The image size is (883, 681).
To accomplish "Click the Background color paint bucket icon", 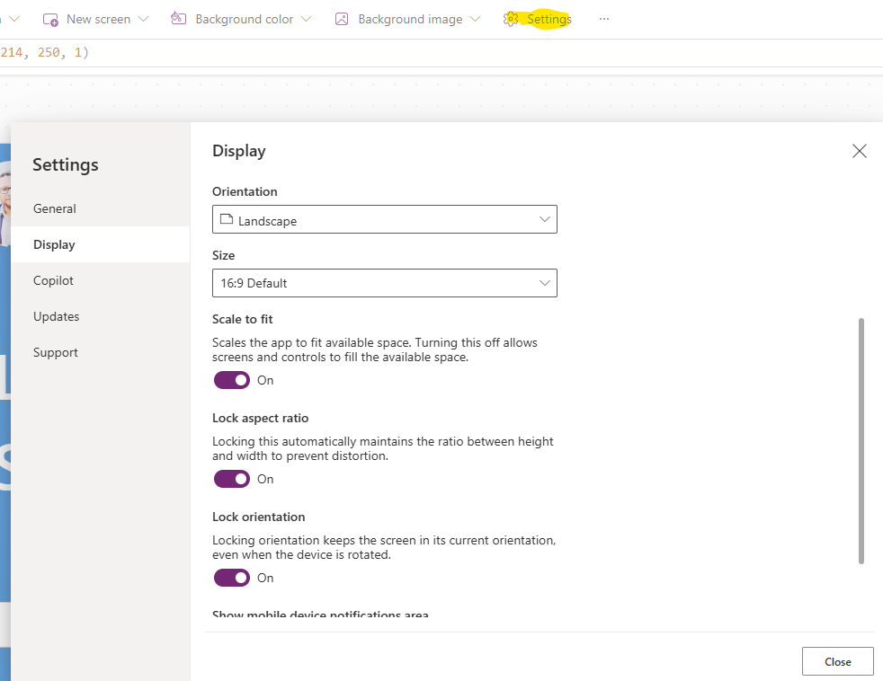I will pos(179,19).
